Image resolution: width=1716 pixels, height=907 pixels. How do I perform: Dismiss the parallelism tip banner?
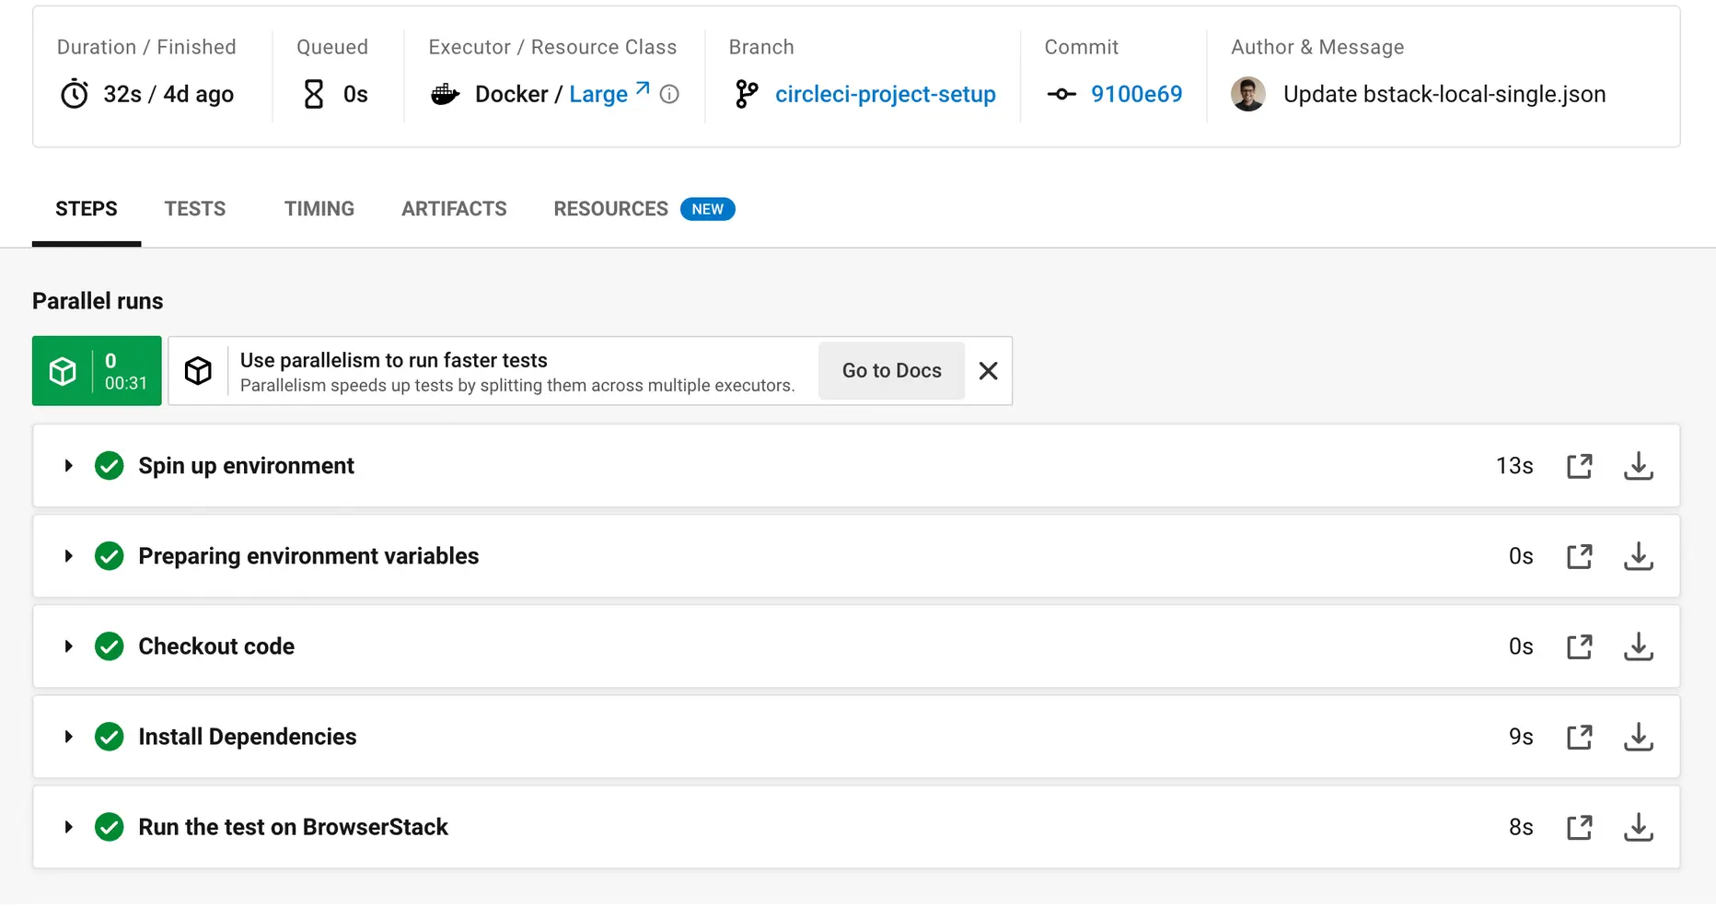point(988,371)
